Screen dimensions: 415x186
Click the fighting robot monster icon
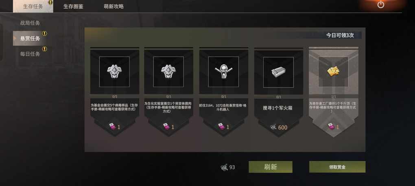(x=223, y=72)
